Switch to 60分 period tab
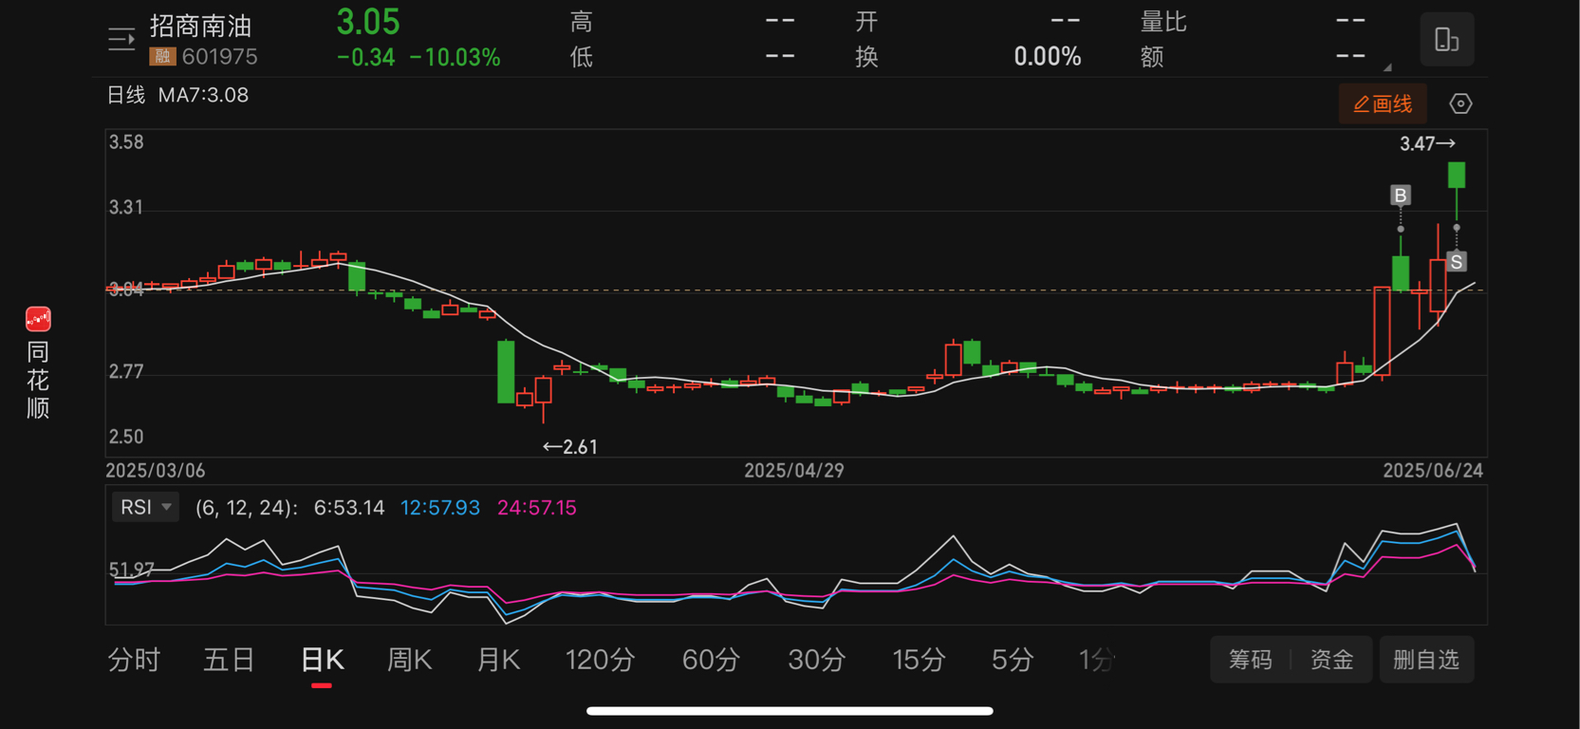 point(711,660)
